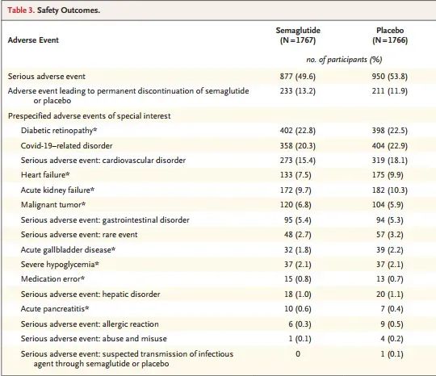Click the Placebo (N=1766) column header
The height and width of the screenshot is (376, 436).
390,36
